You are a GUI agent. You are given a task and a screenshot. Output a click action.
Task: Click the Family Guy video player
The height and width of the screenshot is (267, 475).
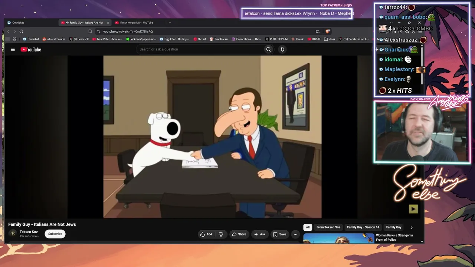212,137
